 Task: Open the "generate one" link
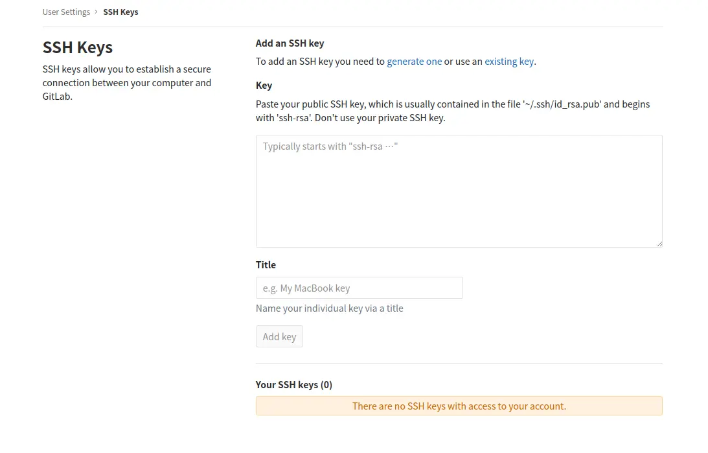click(414, 62)
